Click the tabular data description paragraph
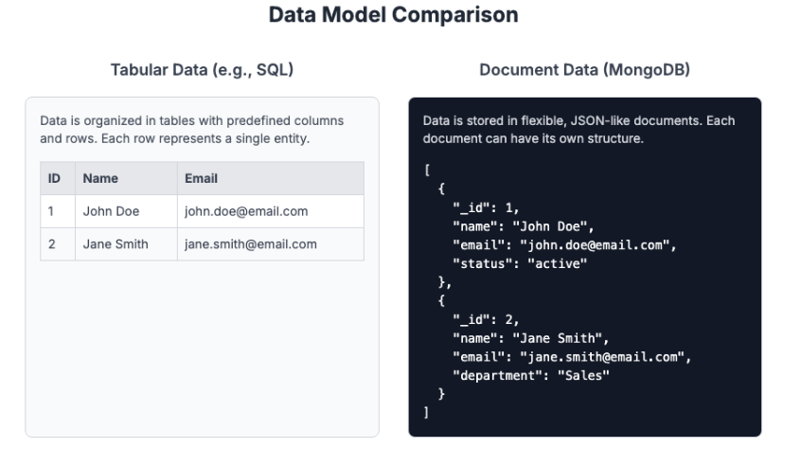The height and width of the screenshot is (466, 801). (x=192, y=130)
